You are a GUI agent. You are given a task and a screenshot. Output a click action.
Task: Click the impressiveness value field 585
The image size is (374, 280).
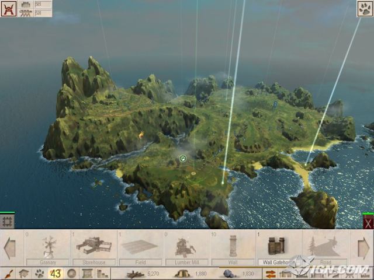pos(43,4)
